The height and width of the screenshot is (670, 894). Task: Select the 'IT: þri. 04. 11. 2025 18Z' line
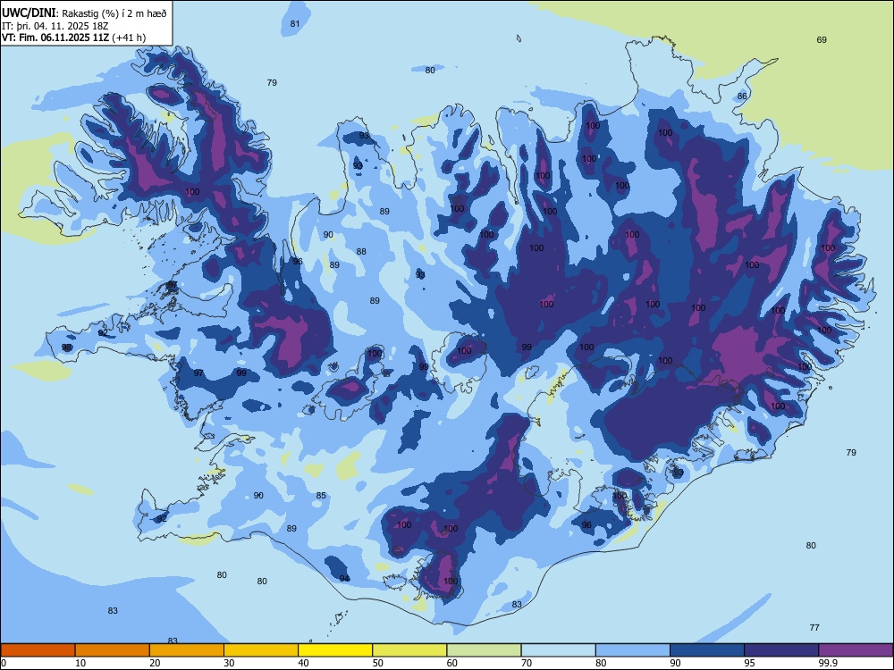coord(55,26)
